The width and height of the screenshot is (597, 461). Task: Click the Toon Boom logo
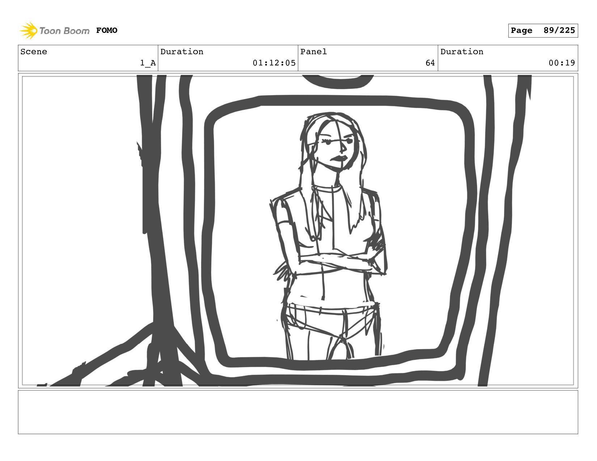54,30
